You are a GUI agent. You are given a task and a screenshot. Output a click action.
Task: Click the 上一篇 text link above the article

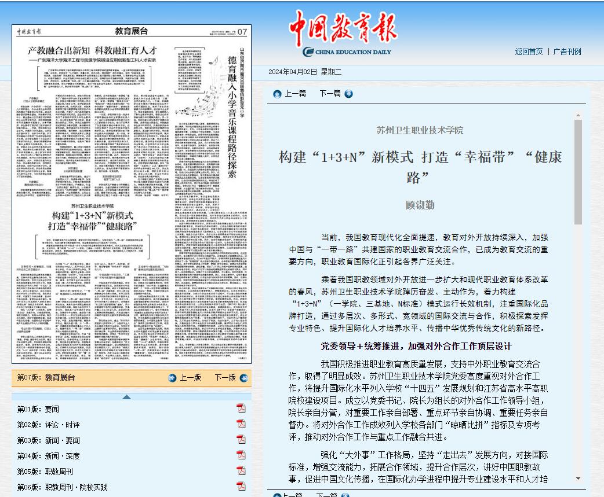point(295,93)
